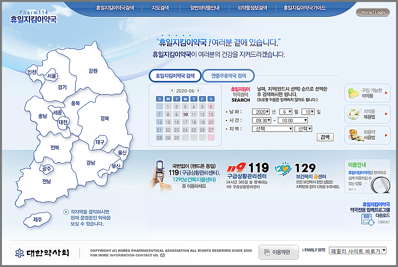Select June 30 in the calendar
The image size is (398, 267).
tap(177, 137)
